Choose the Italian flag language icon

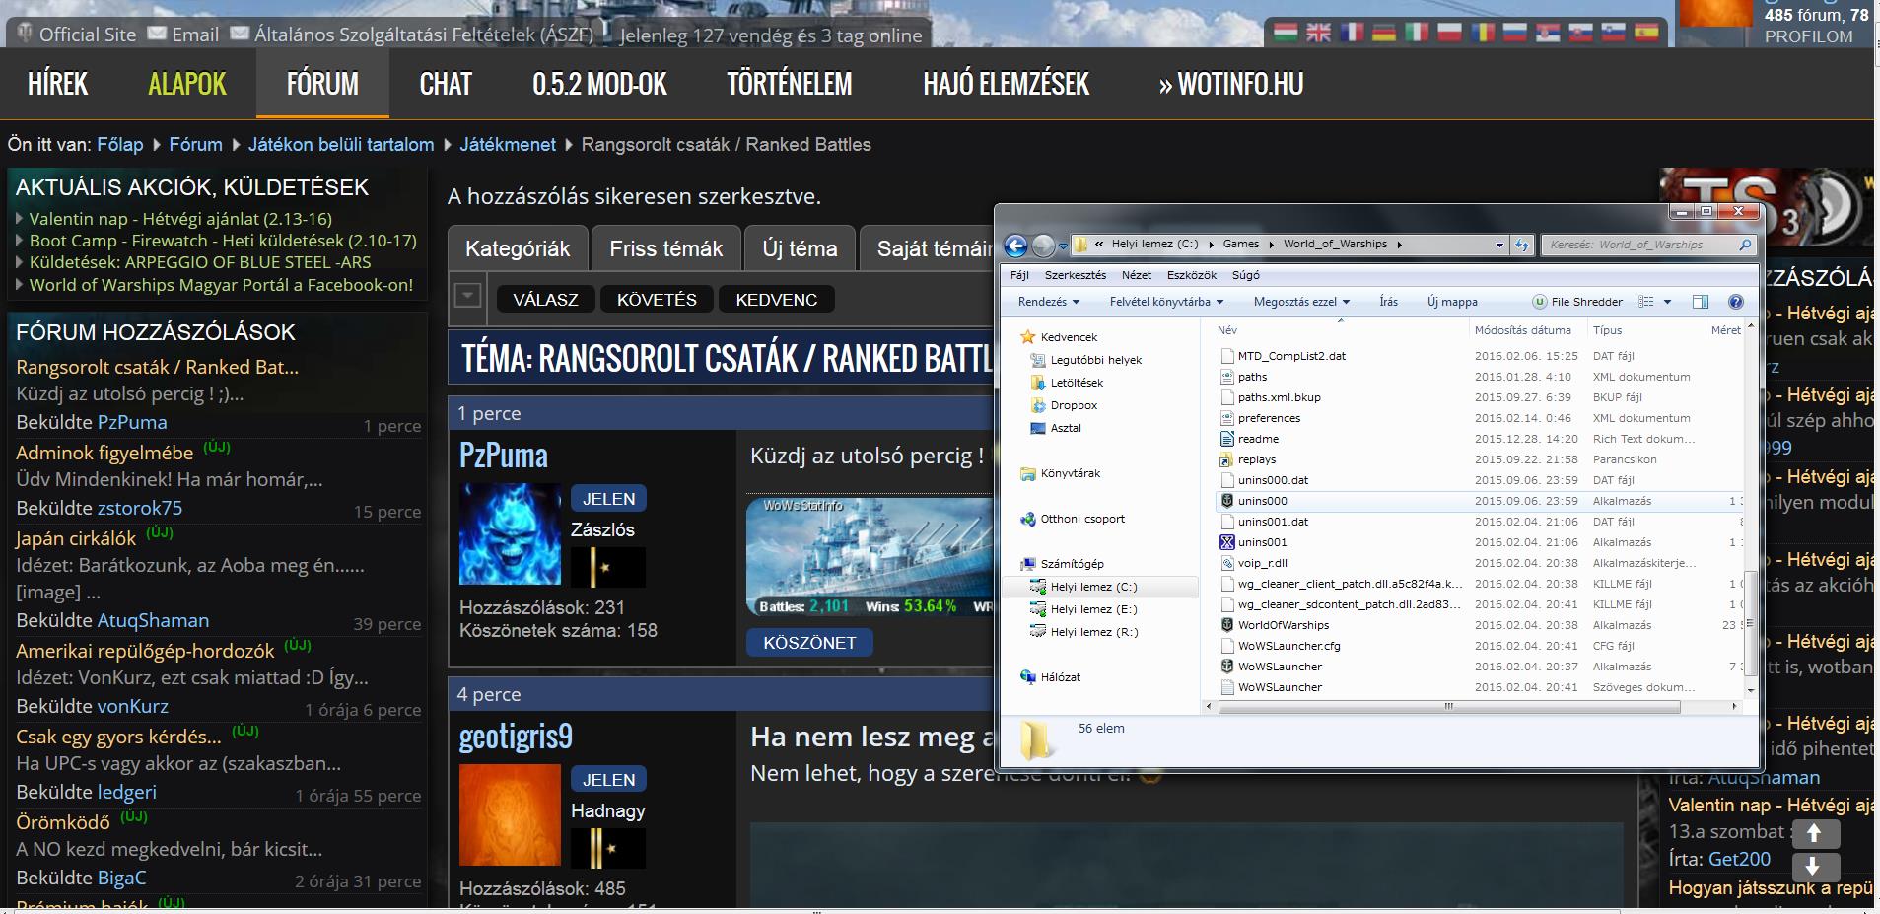point(1417,32)
